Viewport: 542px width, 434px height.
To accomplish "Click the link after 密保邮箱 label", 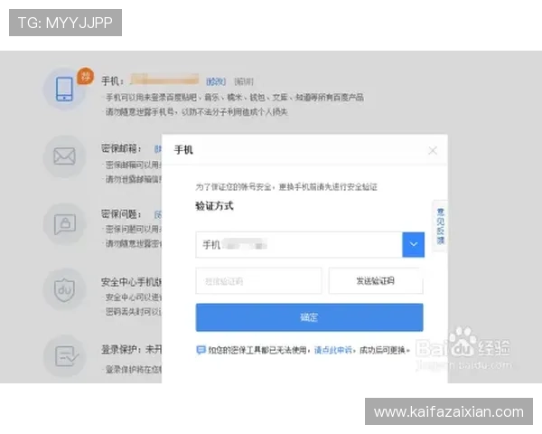I will pos(158,149).
